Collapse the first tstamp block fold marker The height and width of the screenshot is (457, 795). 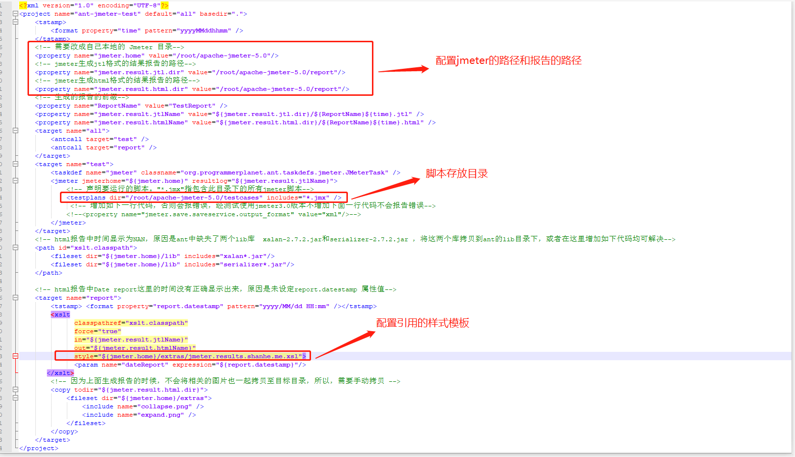tap(15, 22)
